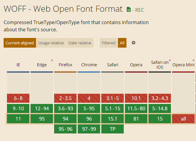Select Edge version 95 cell
Image resolution: width=196 pixels, height=141 pixels.
[x=42, y=119]
